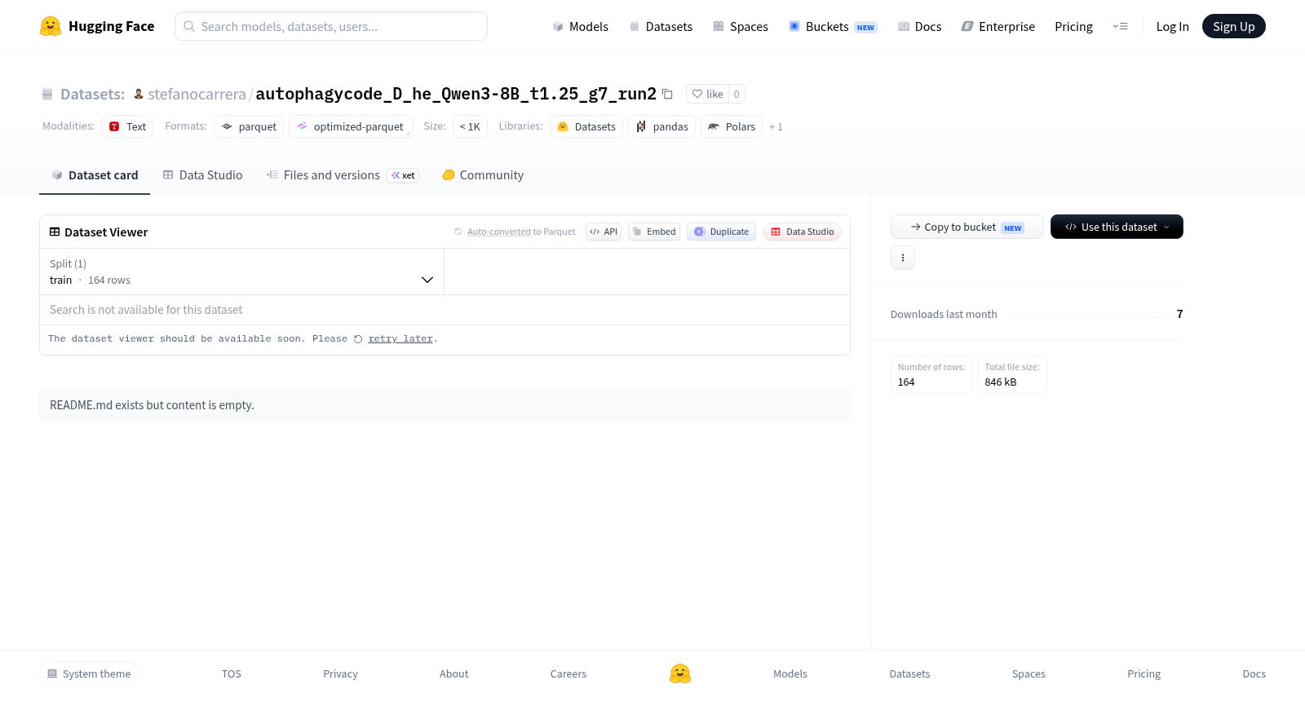Click the README.md empty content notice

pos(445,405)
